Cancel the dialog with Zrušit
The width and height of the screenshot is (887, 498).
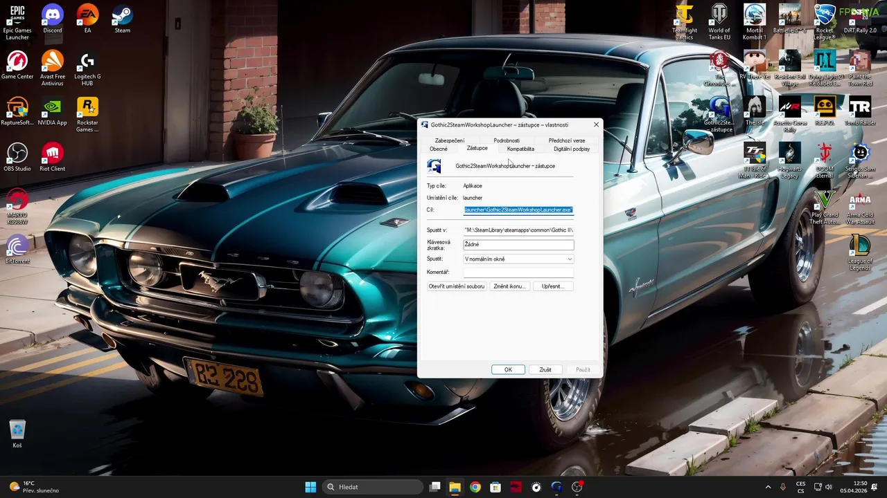point(545,369)
